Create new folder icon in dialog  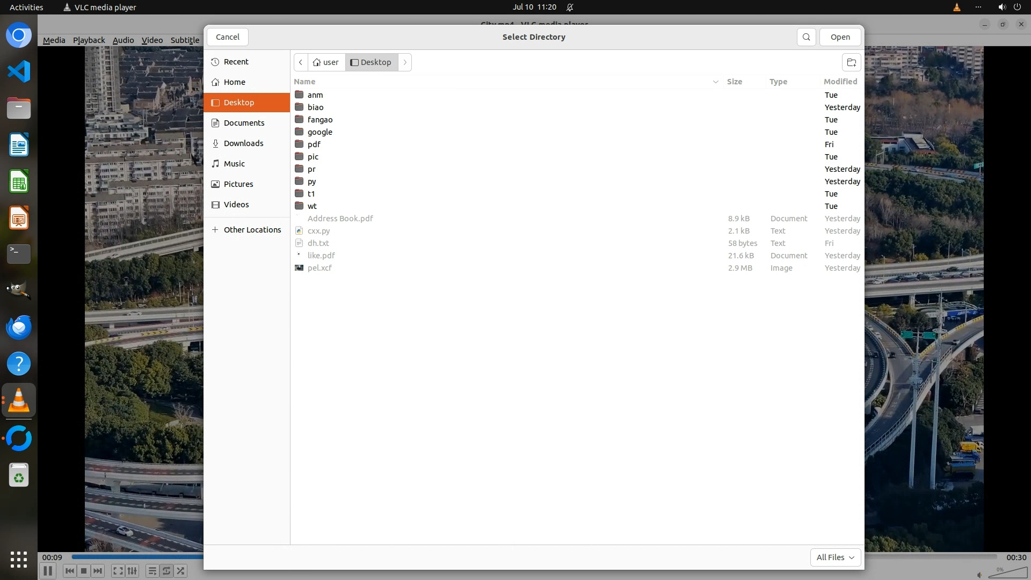851,62
